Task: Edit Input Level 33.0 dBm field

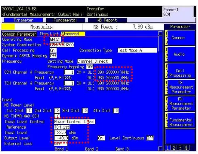Action: [x=60, y=133]
